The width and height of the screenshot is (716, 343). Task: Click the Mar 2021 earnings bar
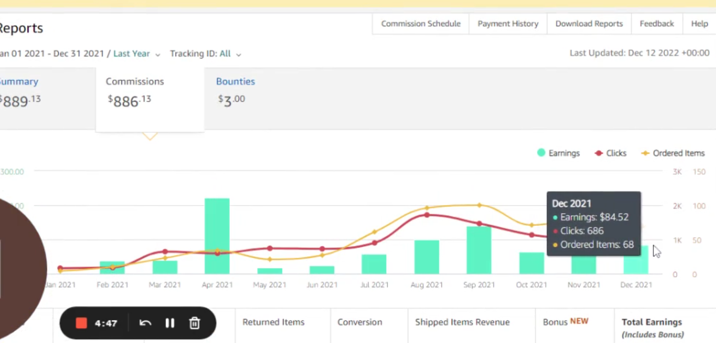(x=165, y=267)
